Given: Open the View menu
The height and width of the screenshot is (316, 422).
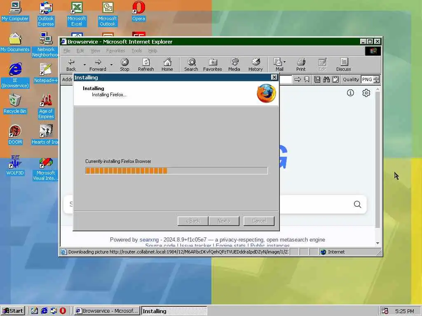Looking at the screenshot, I should (x=95, y=51).
